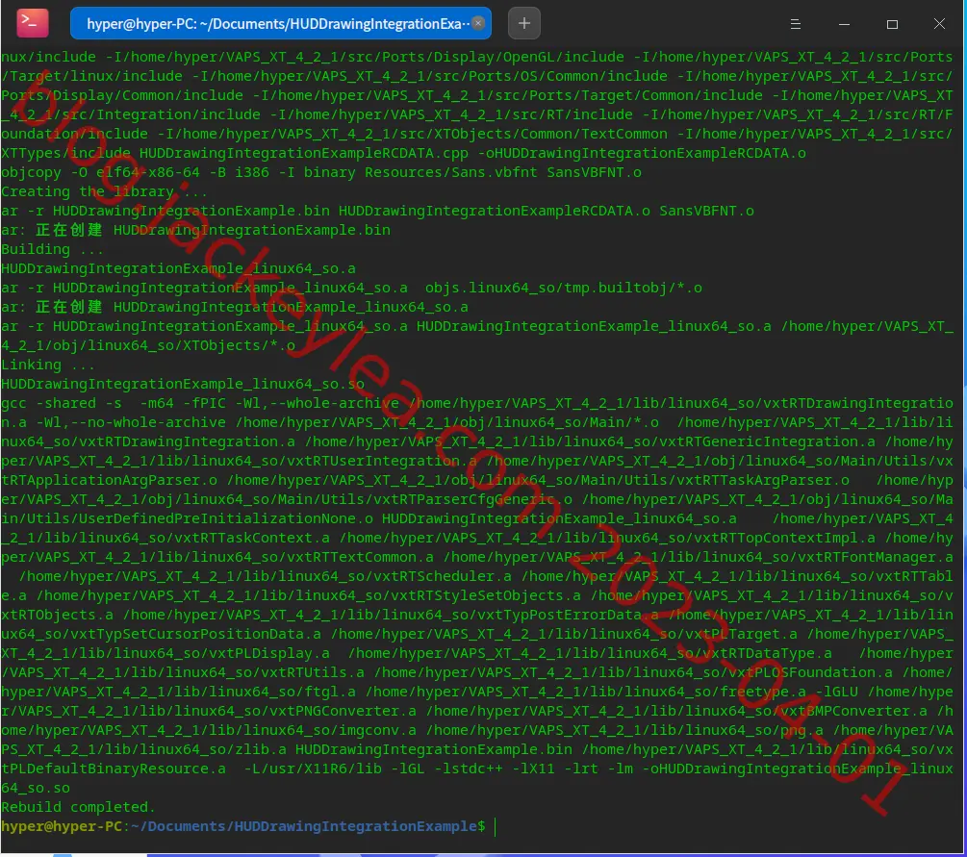Click HUDDrawingIntegrationExample_linux64_so.a line under Building

click(x=178, y=268)
